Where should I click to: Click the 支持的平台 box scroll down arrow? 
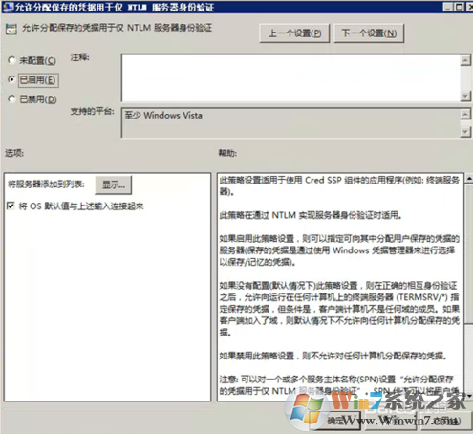coord(465,132)
